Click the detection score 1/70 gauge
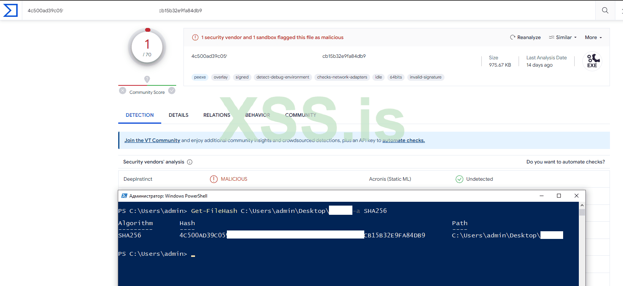This screenshot has height=286, width=623. click(147, 47)
